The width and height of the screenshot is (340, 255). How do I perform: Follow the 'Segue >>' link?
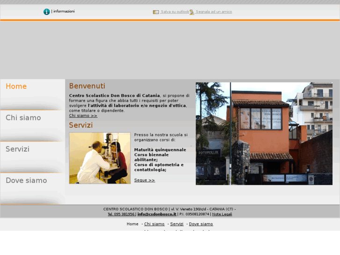(145, 180)
